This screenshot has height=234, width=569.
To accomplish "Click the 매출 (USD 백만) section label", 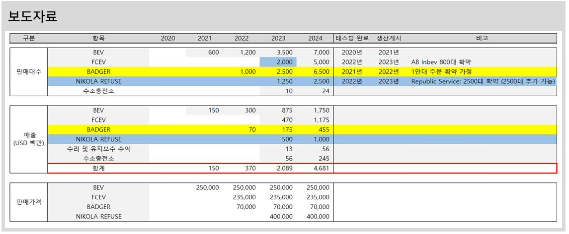I will click(29, 139).
